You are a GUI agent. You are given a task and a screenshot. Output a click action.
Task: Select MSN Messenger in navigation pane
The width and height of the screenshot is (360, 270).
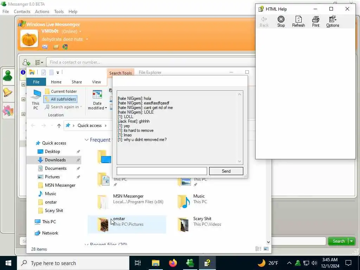[60, 185]
